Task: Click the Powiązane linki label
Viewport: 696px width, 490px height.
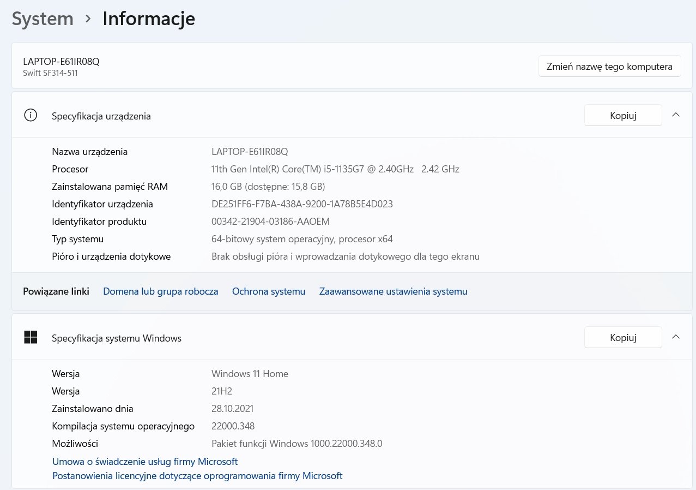Action: coord(56,291)
